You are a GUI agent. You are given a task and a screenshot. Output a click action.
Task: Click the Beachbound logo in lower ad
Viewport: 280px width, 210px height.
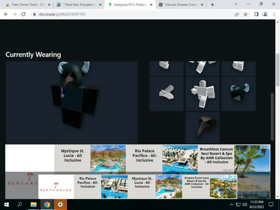(56, 186)
